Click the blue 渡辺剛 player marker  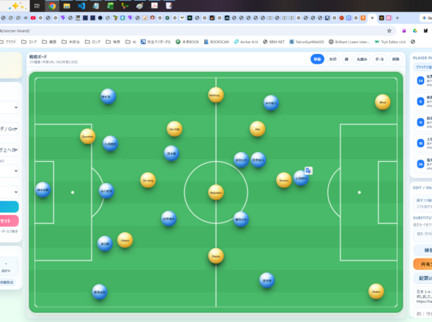(x=105, y=244)
